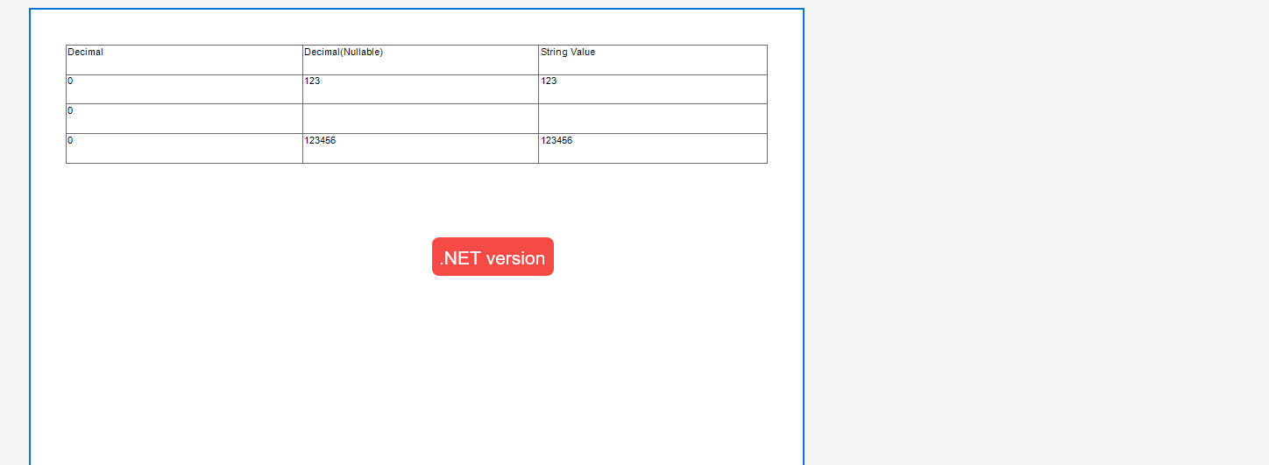
Task: Click the 123 value in Decimal(Nullable) column
Action: point(313,81)
